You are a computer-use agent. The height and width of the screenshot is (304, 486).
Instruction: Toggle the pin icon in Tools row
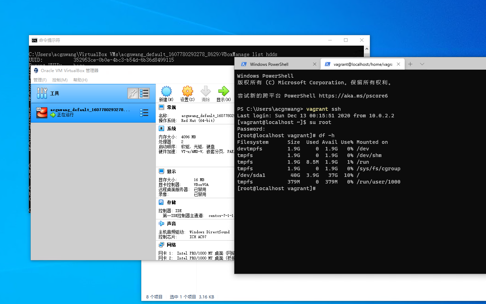pyautogui.click(x=133, y=93)
